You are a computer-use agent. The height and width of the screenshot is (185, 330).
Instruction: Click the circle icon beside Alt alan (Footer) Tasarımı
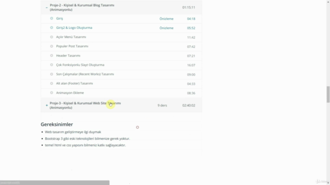click(x=52, y=83)
